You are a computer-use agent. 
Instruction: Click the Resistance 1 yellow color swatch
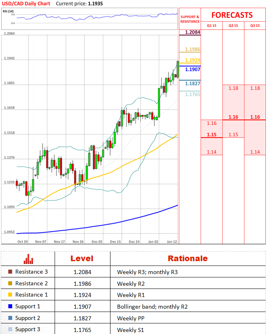pyautogui.click(x=10, y=295)
